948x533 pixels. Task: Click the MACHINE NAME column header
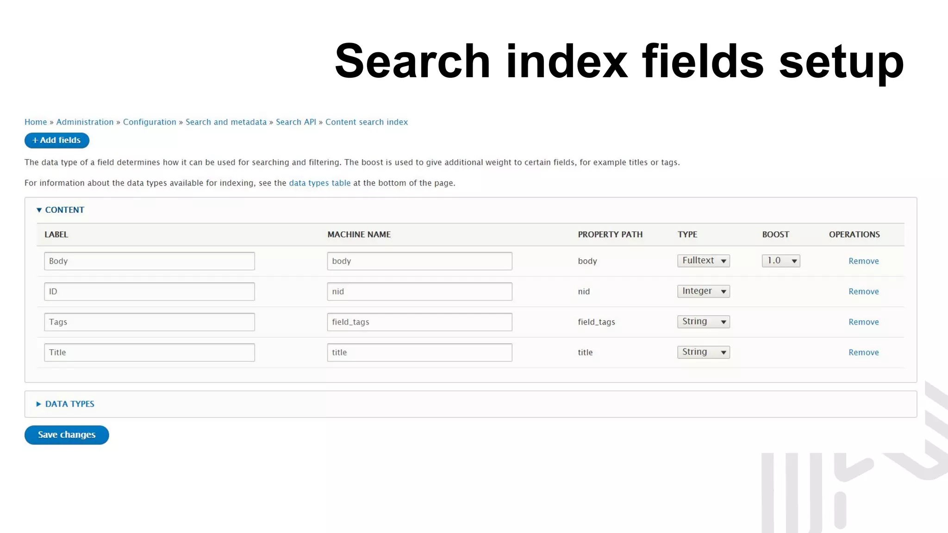point(359,235)
